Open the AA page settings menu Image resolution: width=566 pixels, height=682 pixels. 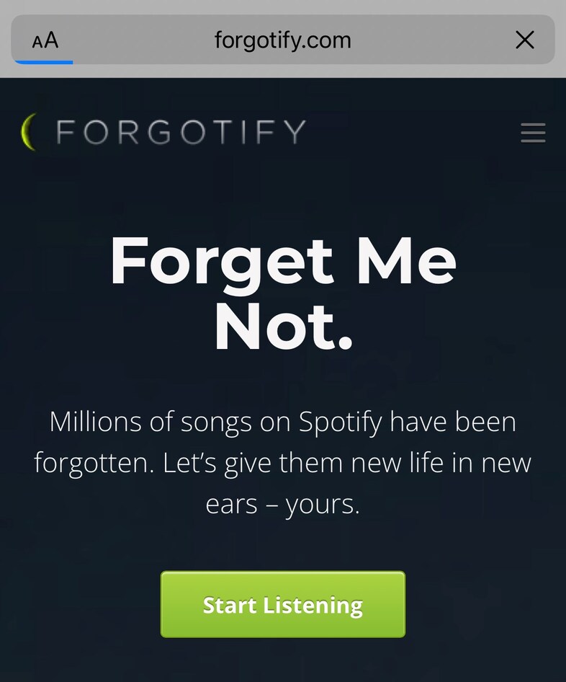click(x=45, y=40)
